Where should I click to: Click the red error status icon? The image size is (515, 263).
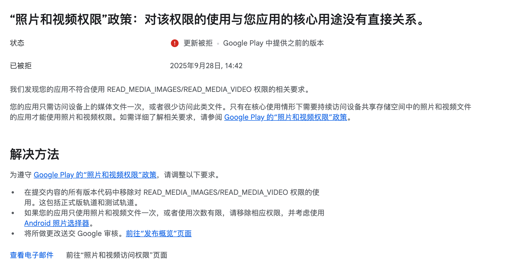[x=175, y=43]
